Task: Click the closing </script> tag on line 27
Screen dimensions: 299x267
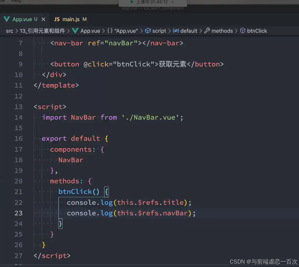Action: (x=52, y=256)
